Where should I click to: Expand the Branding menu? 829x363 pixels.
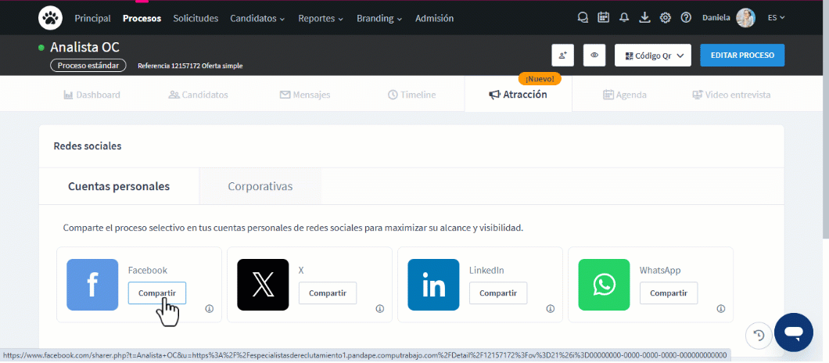tap(379, 18)
